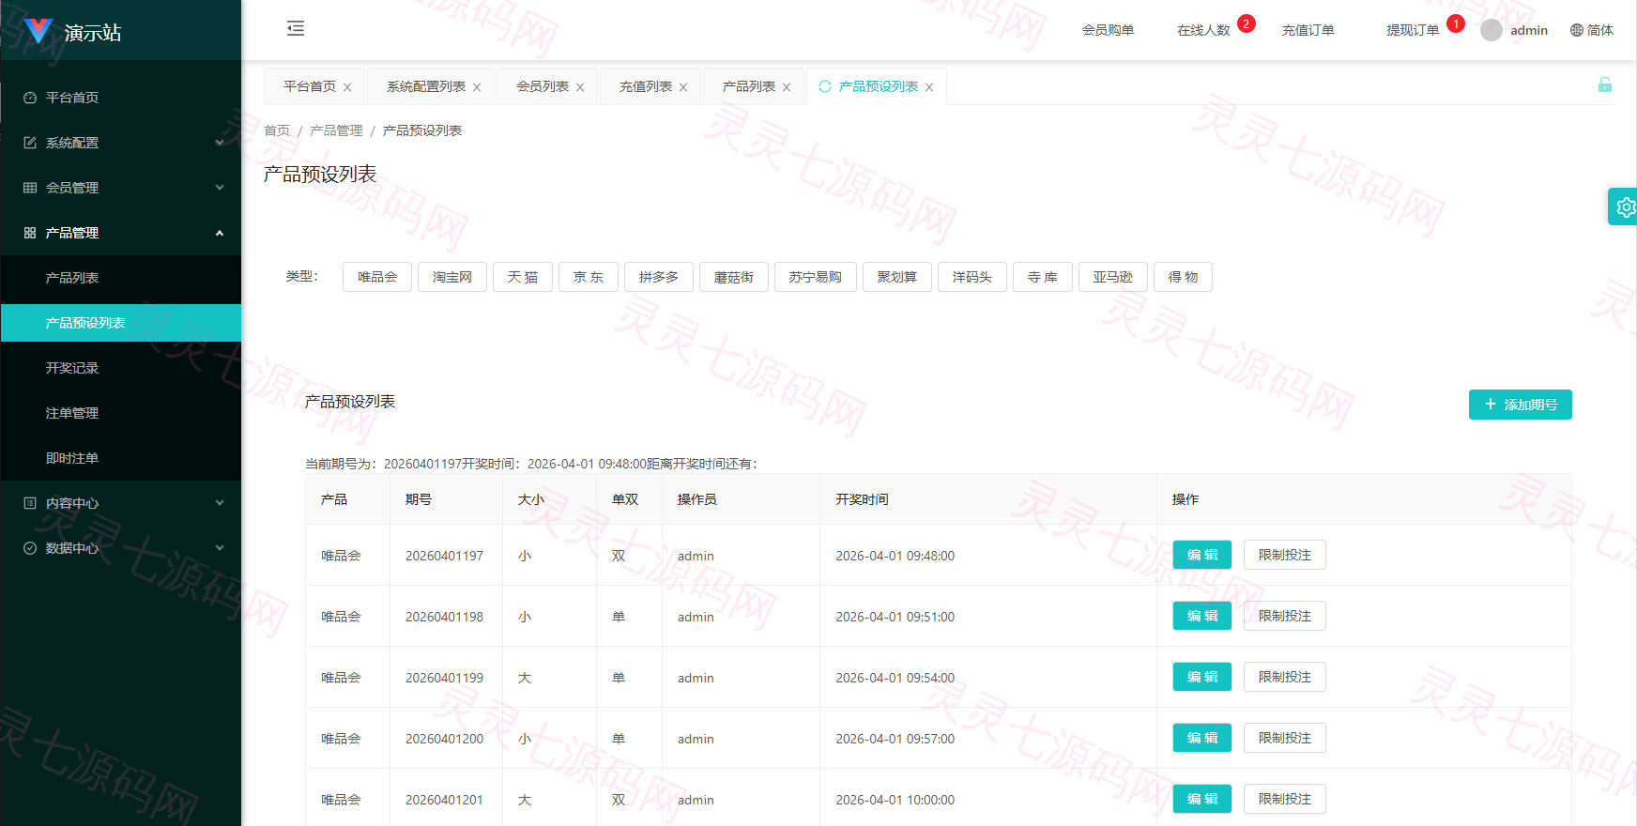This screenshot has height=826, width=1637.
Task: Open 充值订单 in the header
Action: click(1308, 30)
